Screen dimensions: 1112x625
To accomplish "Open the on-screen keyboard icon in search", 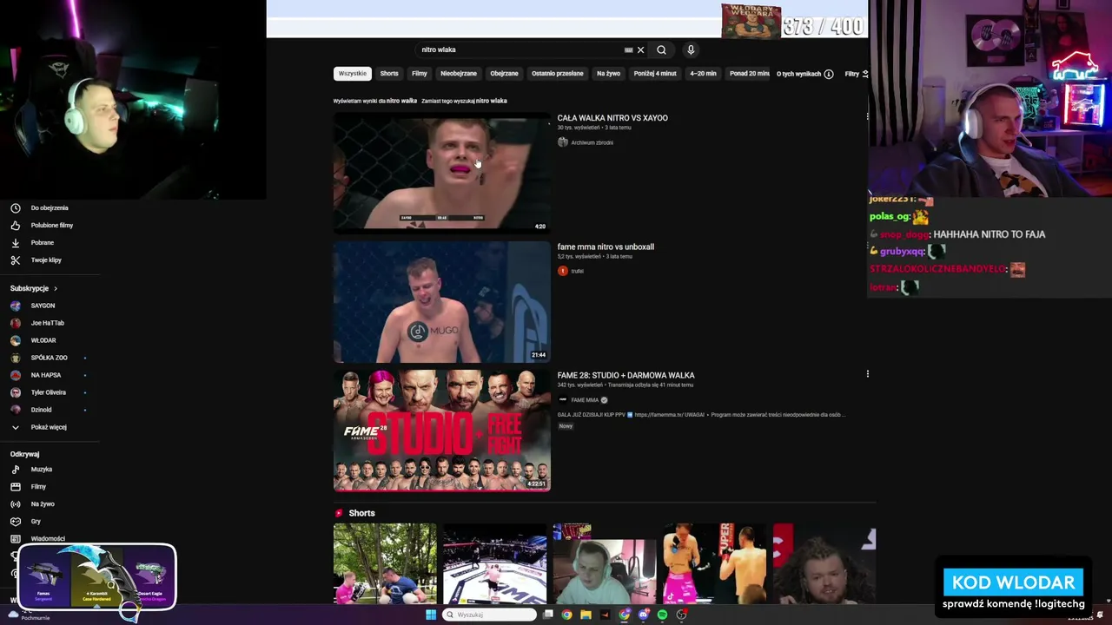I will point(628,49).
